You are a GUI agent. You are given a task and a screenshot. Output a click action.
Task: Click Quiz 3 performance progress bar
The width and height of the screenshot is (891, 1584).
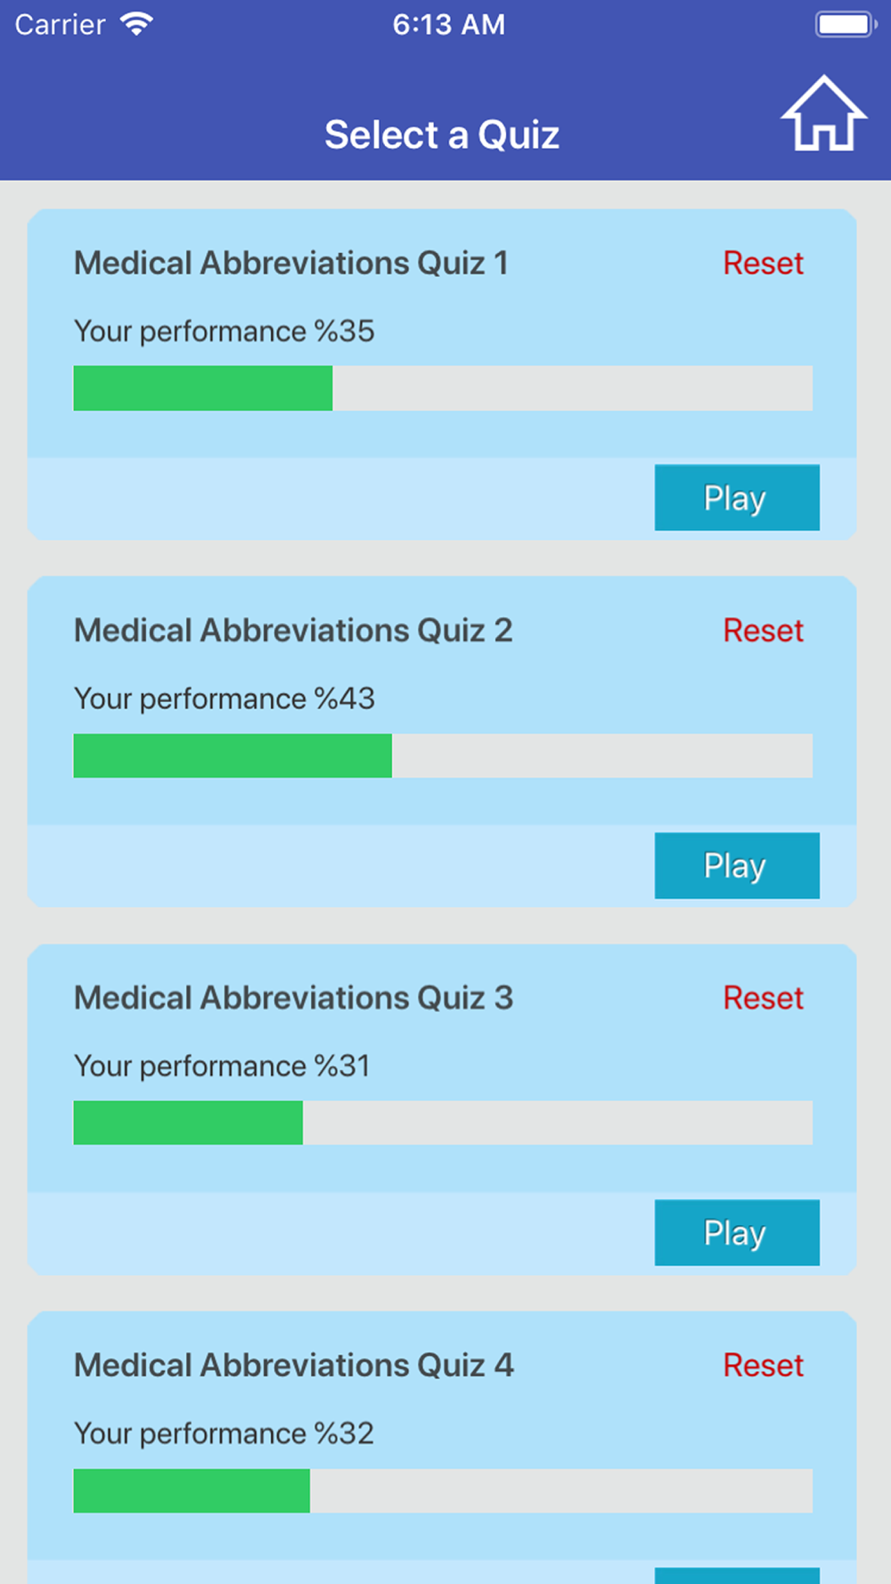tap(443, 1123)
